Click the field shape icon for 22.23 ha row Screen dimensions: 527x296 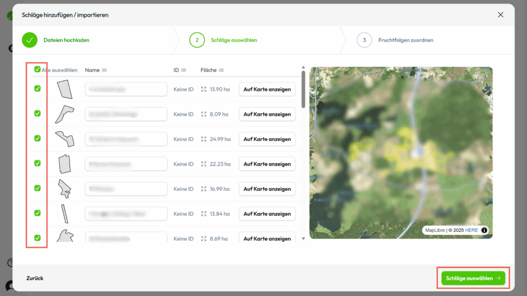click(x=64, y=164)
